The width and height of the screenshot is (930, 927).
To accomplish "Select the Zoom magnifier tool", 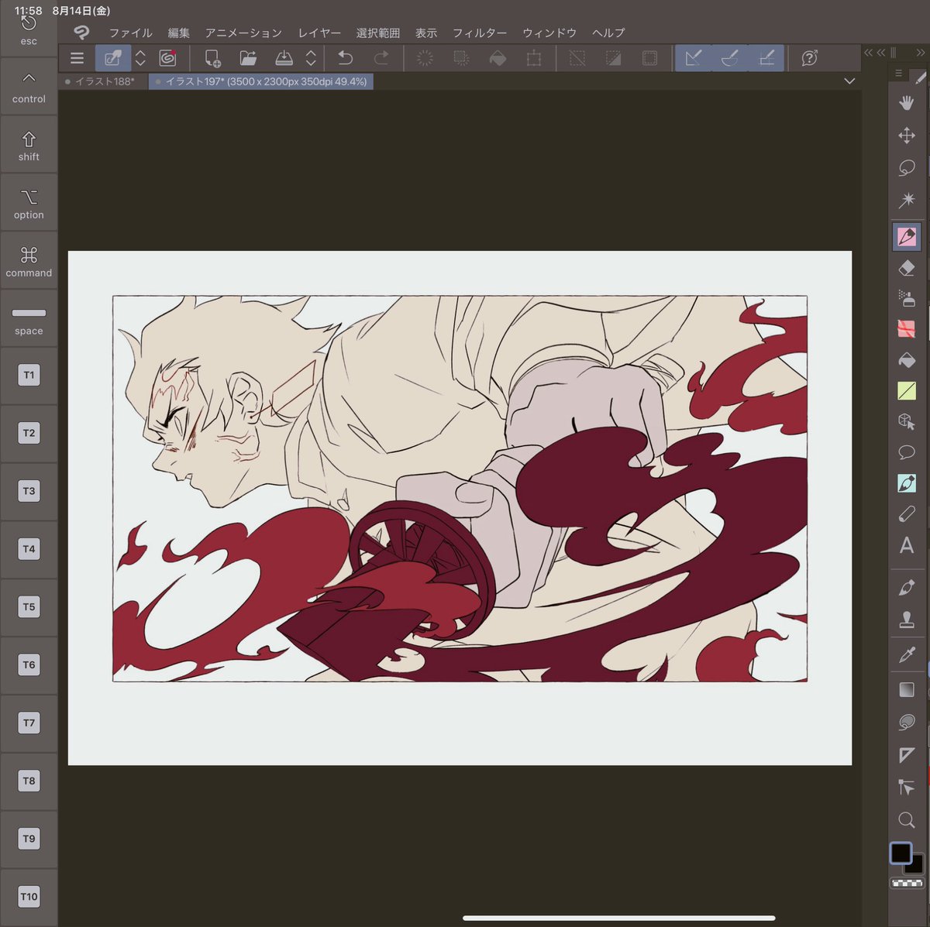I will coord(907,820).
